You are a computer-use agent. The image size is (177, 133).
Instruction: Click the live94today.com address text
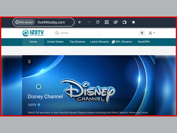(x=51, y=22)
